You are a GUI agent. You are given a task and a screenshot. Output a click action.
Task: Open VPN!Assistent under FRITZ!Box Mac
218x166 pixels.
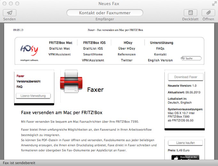point(59,54)
